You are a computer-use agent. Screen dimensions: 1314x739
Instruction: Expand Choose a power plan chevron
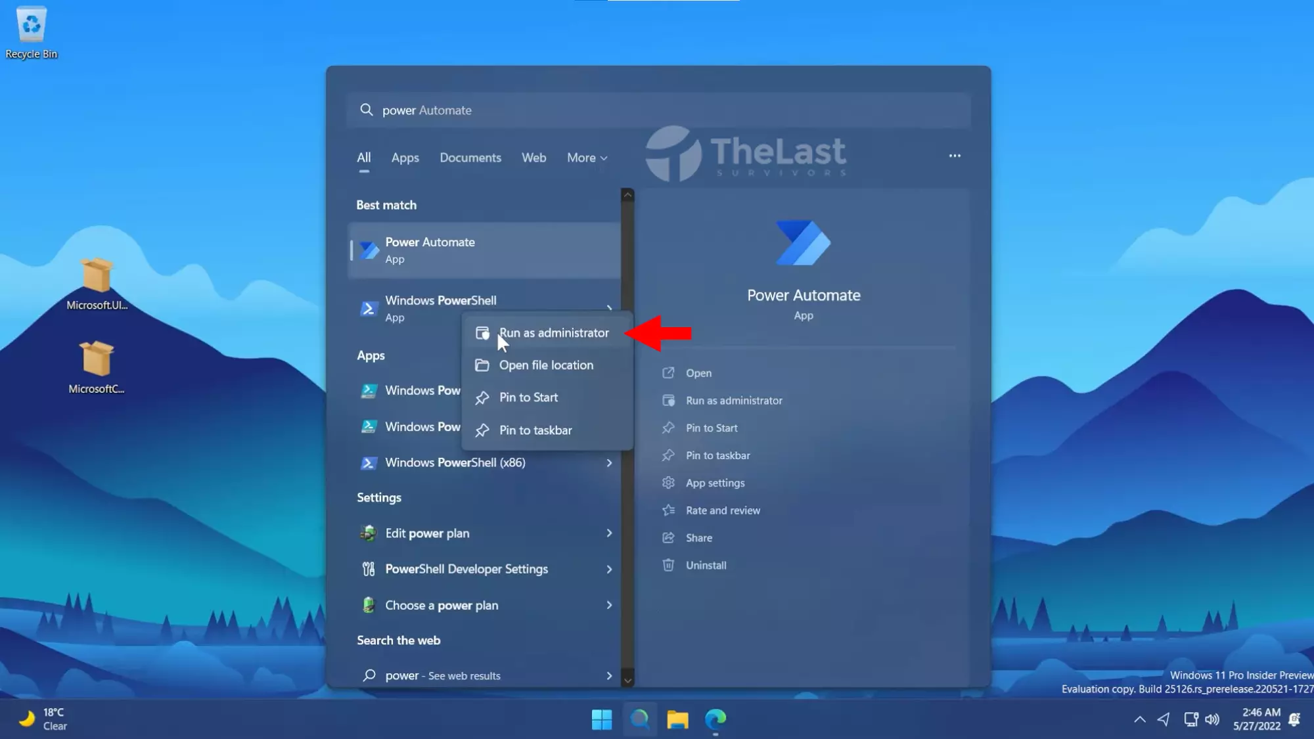coord(609,605)
